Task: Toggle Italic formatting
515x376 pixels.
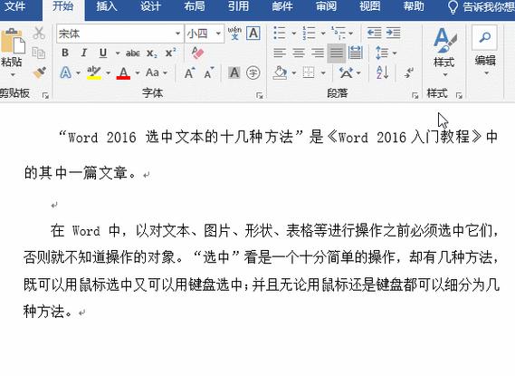Action: (84, 53)
